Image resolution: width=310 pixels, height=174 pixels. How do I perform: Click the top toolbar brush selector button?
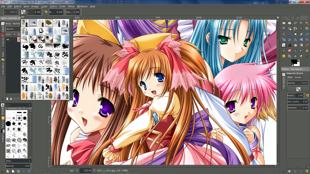(23, 12)
